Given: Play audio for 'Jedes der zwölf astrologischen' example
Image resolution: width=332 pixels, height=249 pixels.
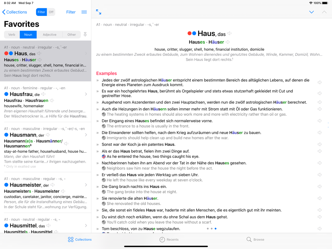Looking at the screenshot, I should coord(320,82).
